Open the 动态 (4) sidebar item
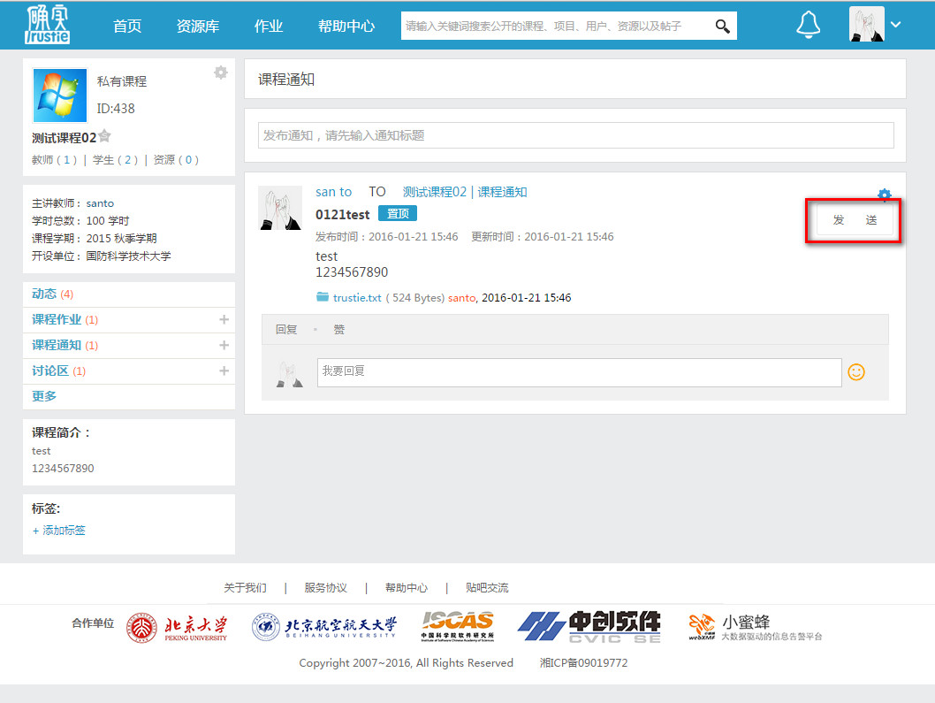The image size is (935, 703). 52,294
